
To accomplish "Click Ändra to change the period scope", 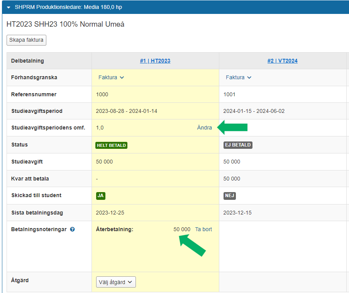I will pyautogui.click(x=204, y=128).
